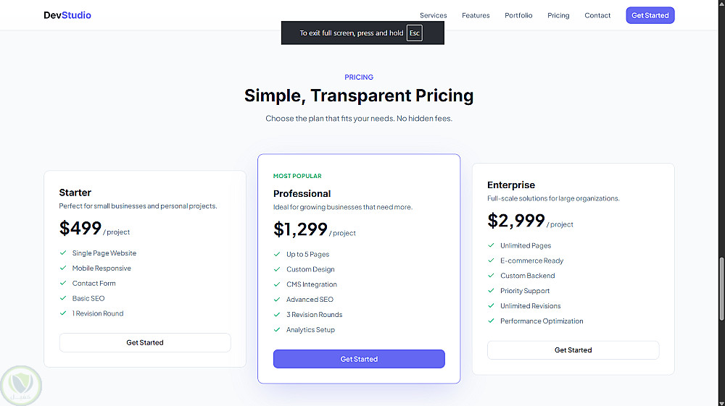Click the checkmark beside Performance Optimization
The image size is (725, 406).
pyautogui.click(x=491, y=321)
